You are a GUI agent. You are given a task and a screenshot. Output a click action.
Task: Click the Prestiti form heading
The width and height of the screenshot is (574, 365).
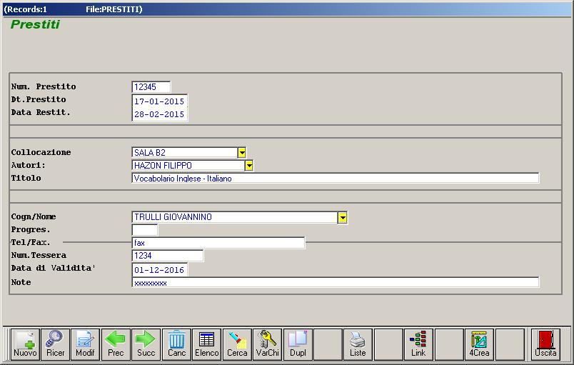click(x=35, y=24)
